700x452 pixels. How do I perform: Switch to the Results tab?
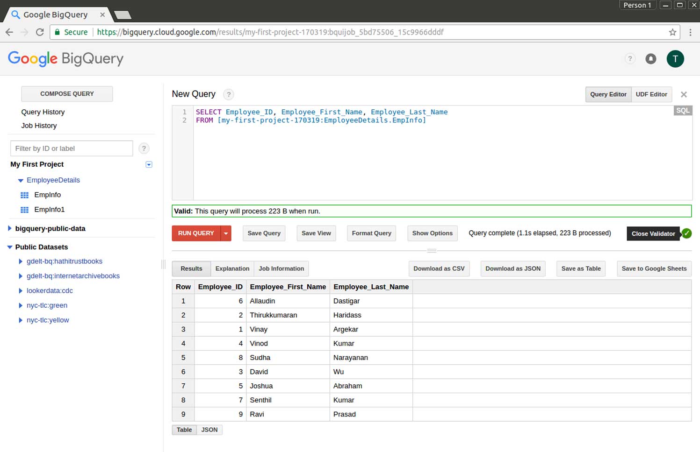[191, 268]
